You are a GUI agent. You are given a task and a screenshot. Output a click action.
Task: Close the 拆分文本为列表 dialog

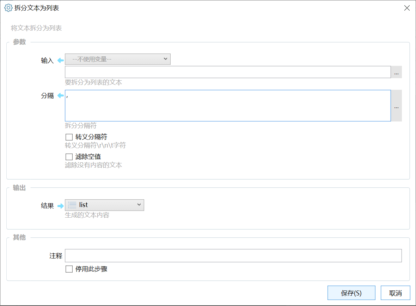tap(407, 8)
